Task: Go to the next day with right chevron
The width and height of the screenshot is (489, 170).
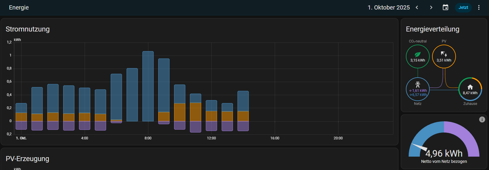Action: click(431, 7)
